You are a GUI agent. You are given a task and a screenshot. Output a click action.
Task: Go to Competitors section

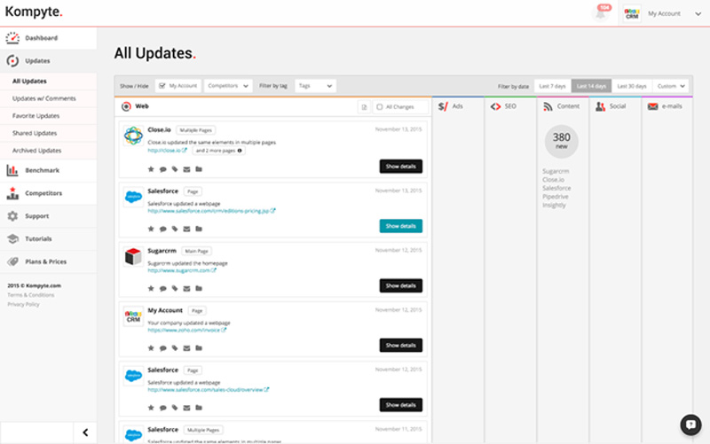(x=49, y=193)
